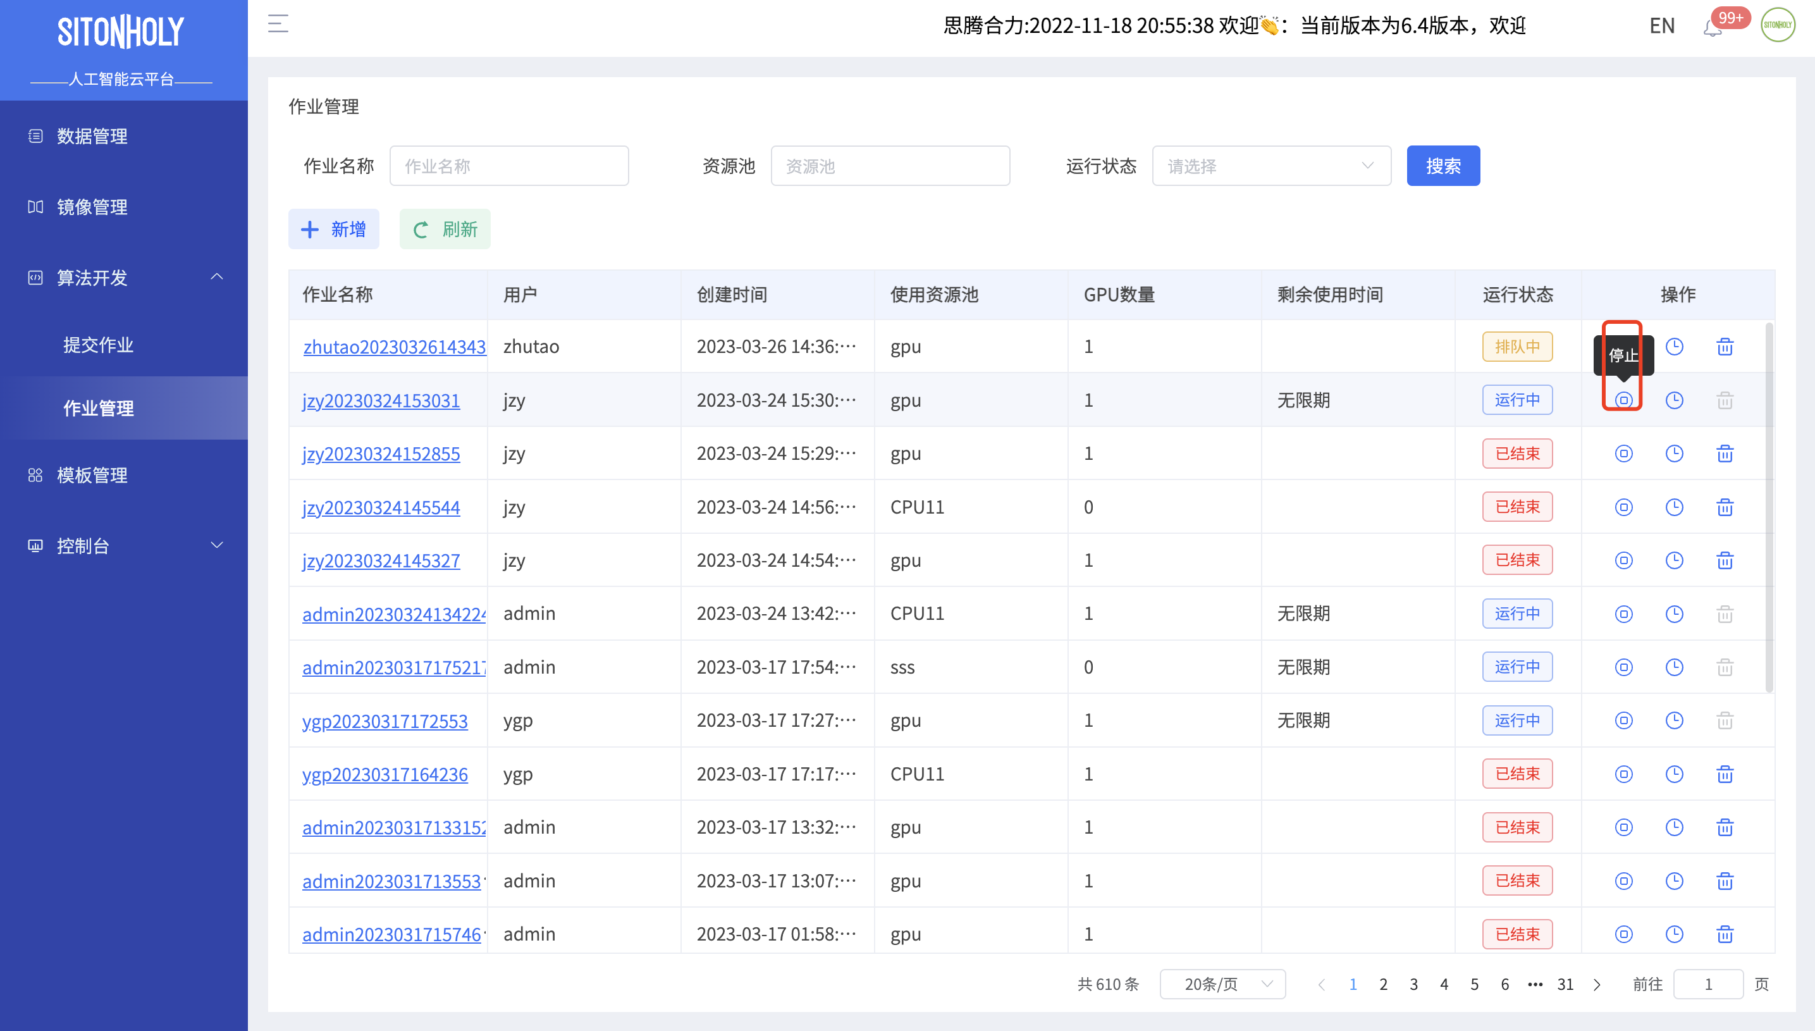Click the 排队中 status tag
Image resolution: width=1815 pixels, height=1031 pixels.
(x=1517, y=346)
